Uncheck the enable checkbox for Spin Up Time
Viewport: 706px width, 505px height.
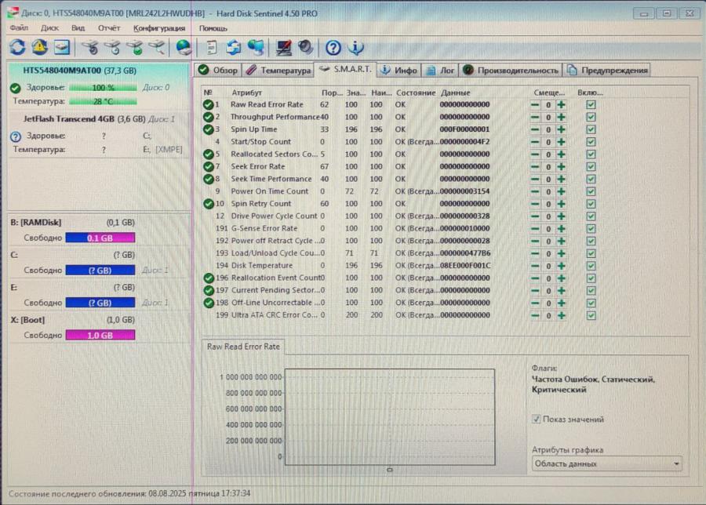[591, 129]
